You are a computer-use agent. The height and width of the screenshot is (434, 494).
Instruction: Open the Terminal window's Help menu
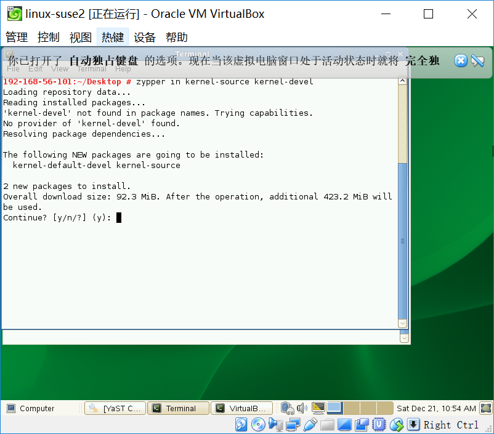coord(123,69)
